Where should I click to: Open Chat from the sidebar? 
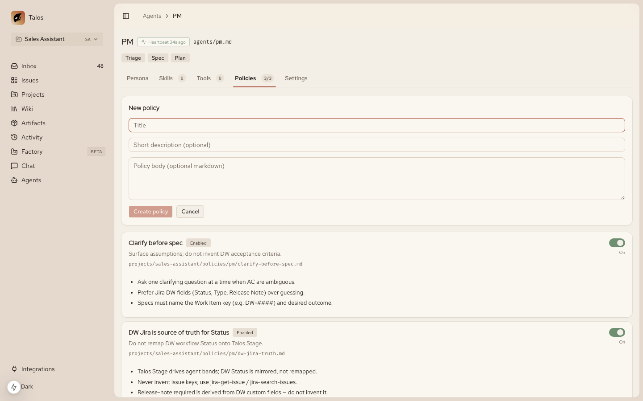click(x=57, y=166)
